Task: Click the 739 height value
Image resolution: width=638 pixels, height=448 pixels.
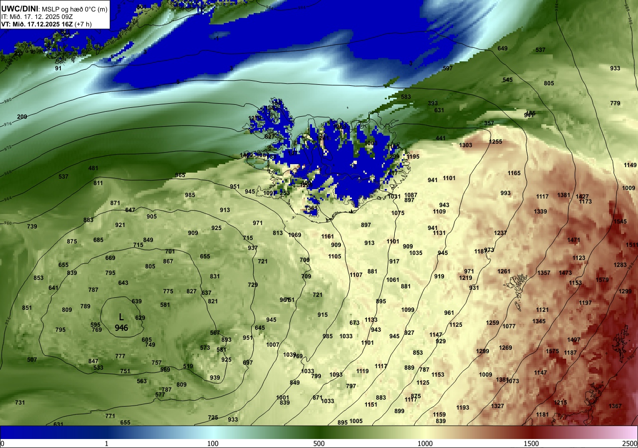Action: tap(32, 226)
